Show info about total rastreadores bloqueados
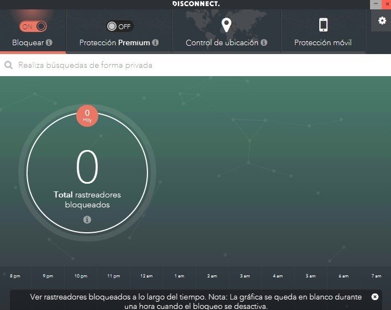This screenshot has width=391, height=310. point(87,220)
